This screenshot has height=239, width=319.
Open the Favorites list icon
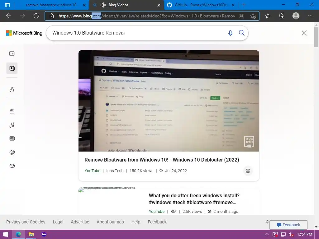tap(268, 16)
